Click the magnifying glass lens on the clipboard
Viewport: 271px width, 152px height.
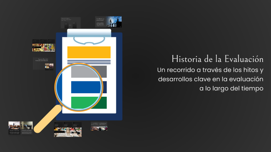79,87
